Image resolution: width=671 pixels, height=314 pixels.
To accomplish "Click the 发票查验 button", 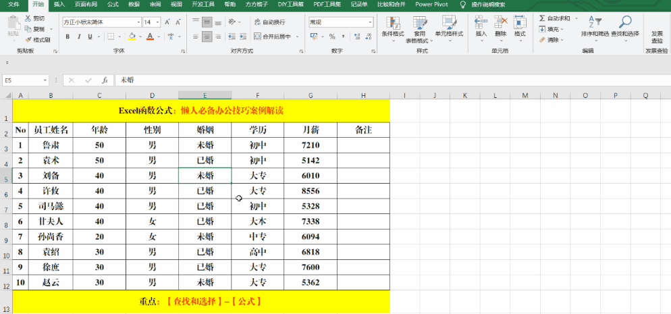I will 656,36.
